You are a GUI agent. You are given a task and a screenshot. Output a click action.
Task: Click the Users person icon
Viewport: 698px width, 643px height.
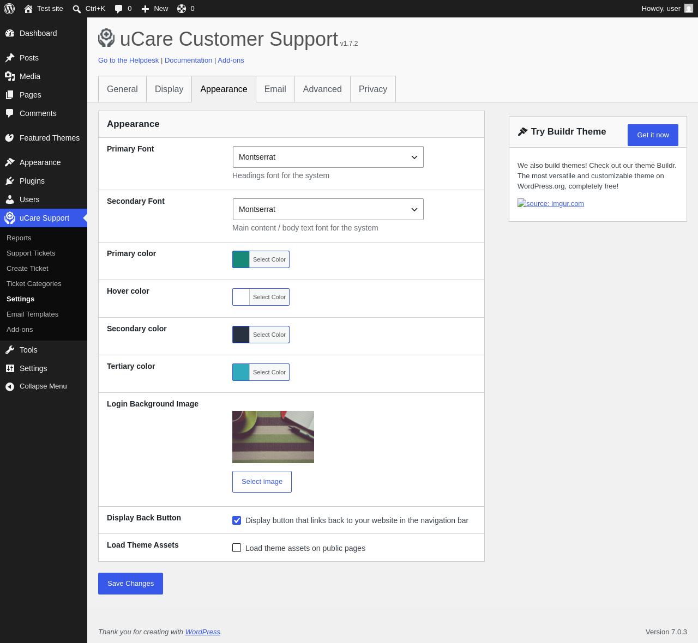10,199
